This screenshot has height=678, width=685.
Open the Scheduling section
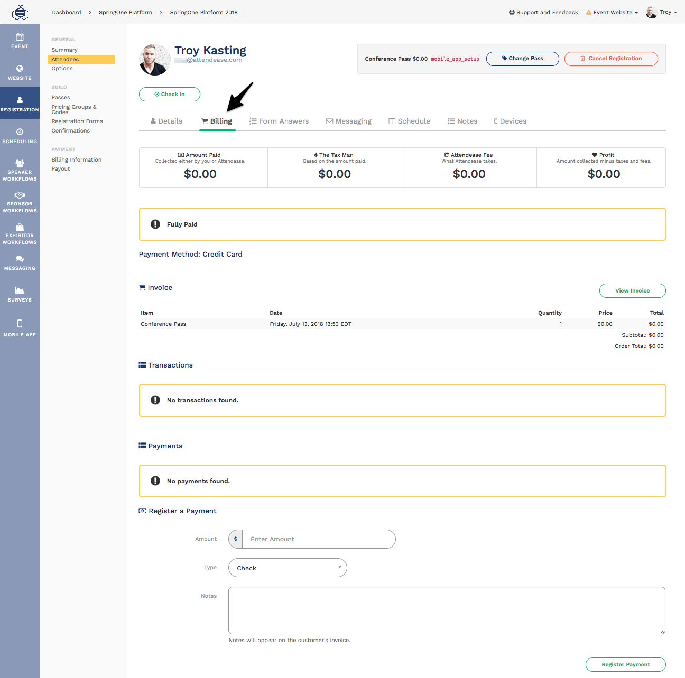pos(20,135)
